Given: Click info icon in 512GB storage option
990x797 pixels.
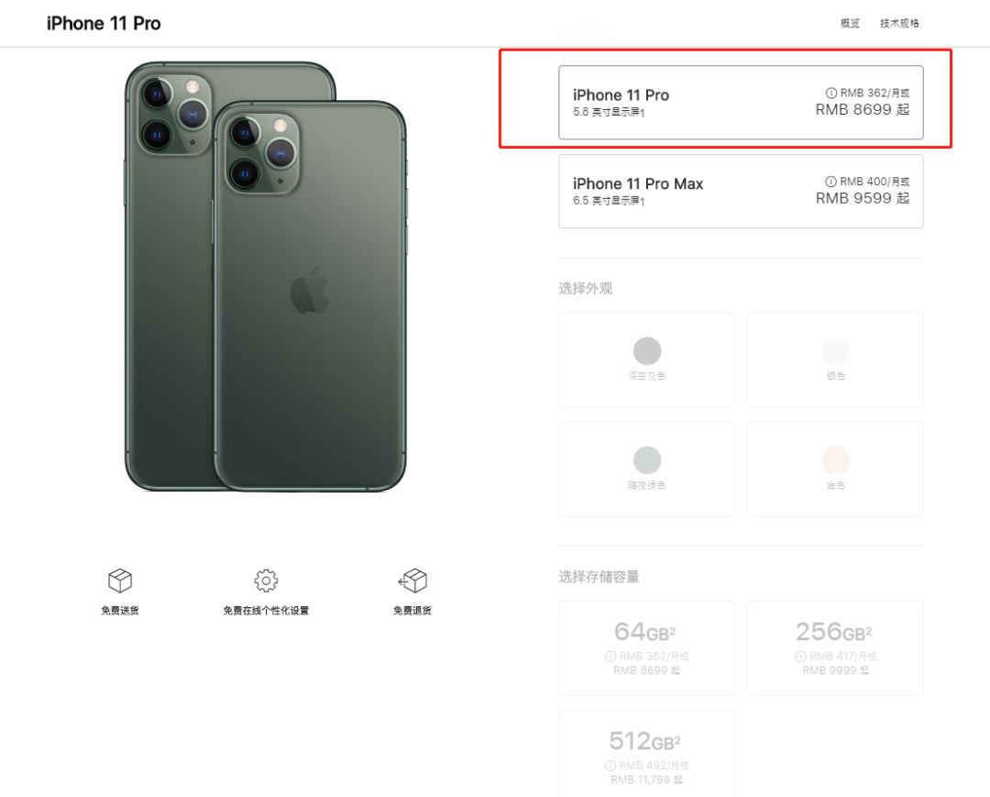Looking at the screenshot, I should coord(610,766).
